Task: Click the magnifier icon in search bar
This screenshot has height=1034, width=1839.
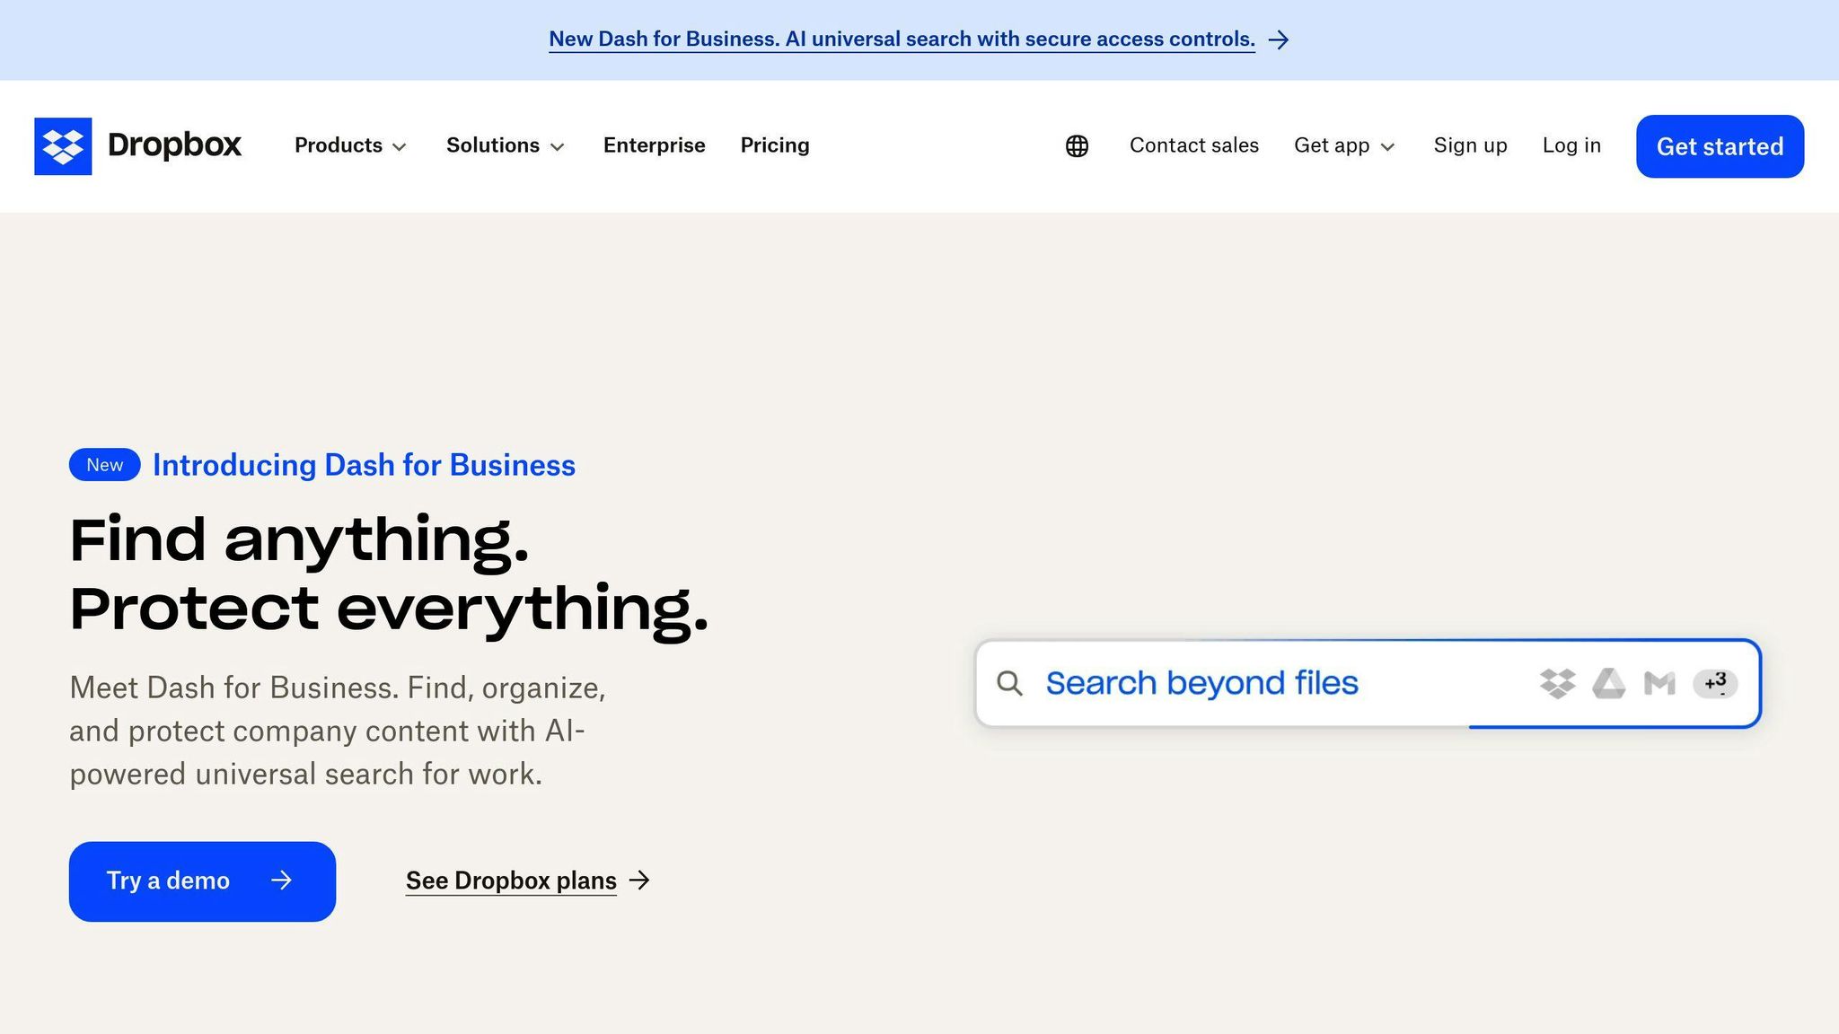Action: click(x=1009, y=684)
